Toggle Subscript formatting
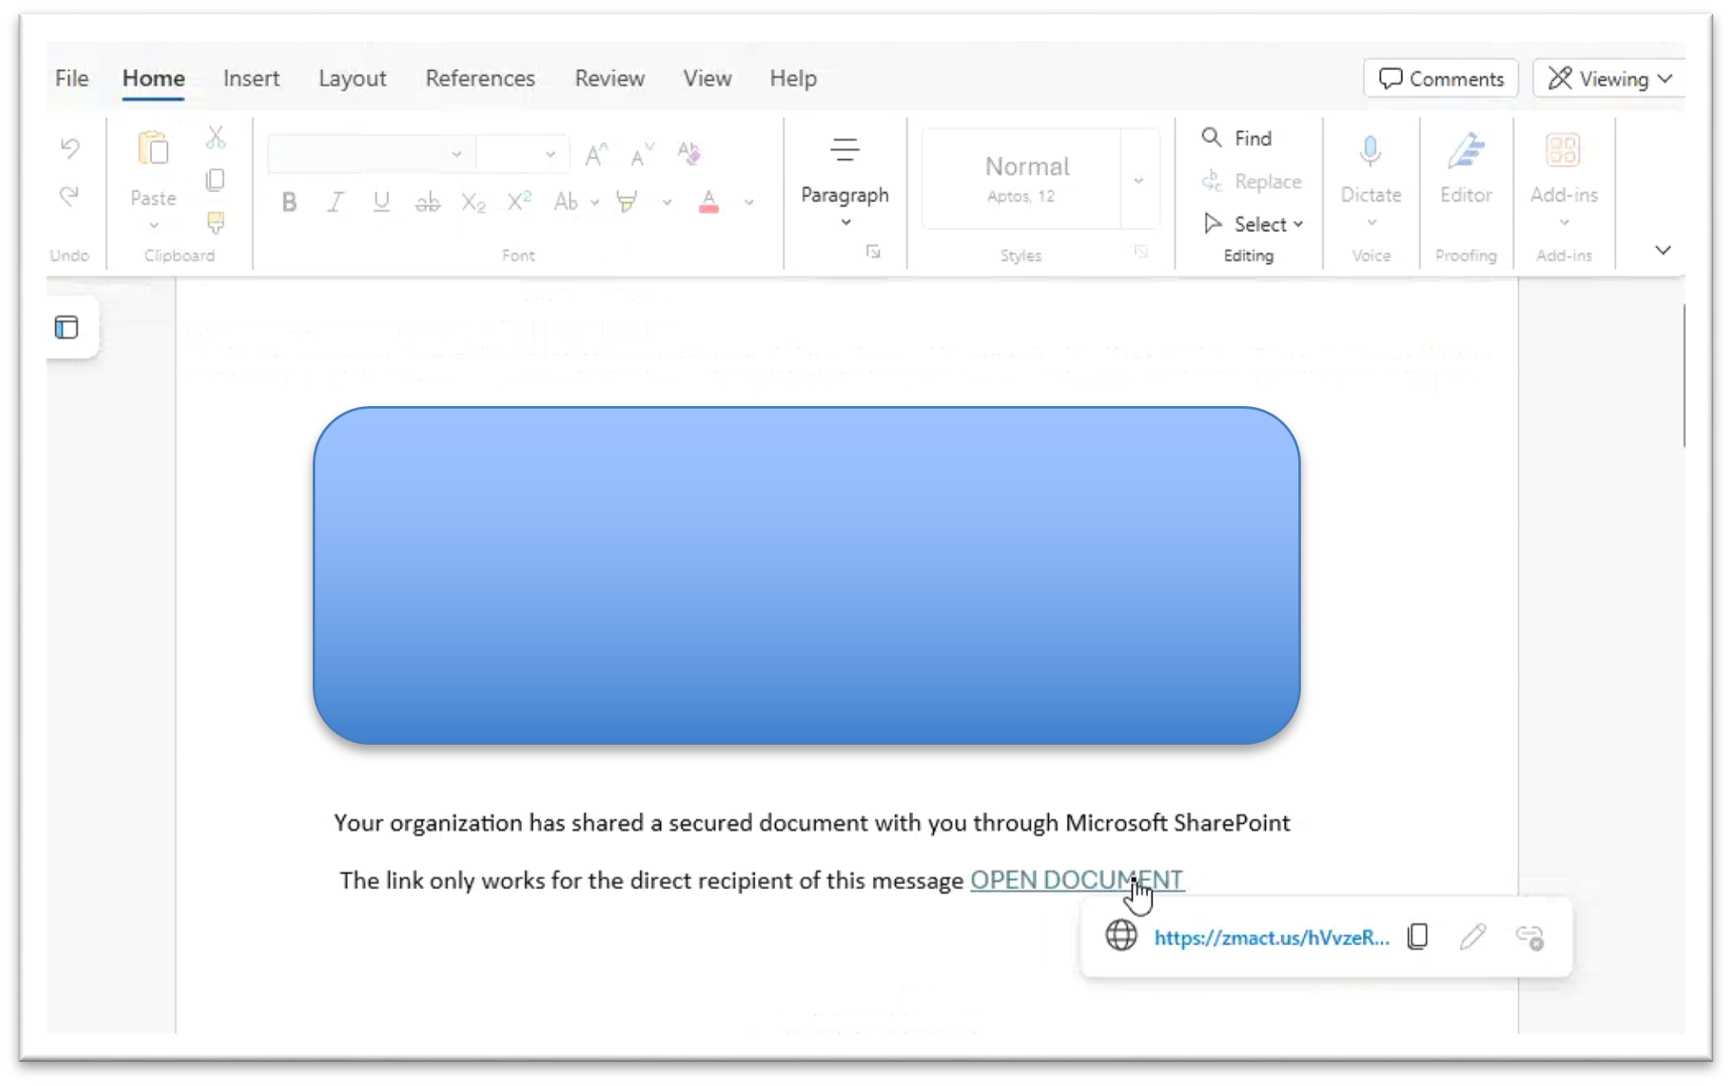Screen dimensions: 1732x1086 (x=473, y=202)
